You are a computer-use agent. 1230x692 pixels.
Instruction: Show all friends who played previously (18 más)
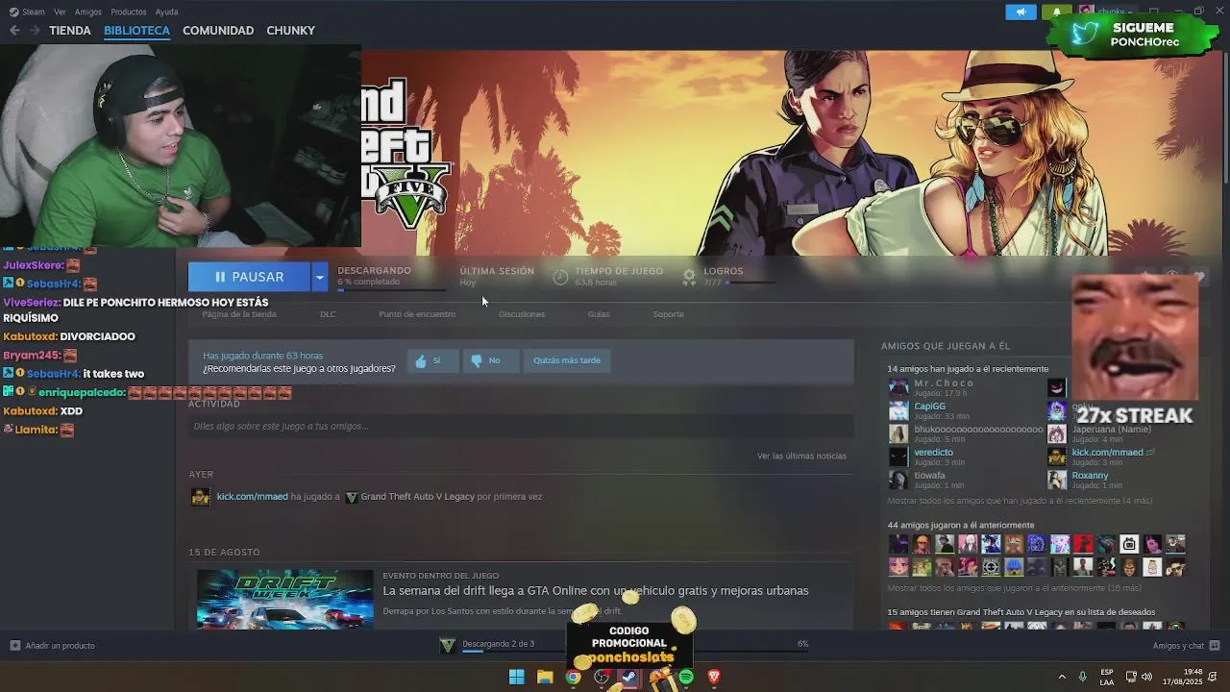click(x=1015, y=588)
